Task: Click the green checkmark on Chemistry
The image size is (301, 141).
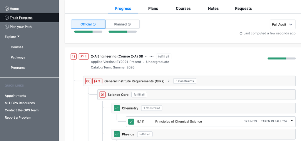Action: tap(117, 108)
